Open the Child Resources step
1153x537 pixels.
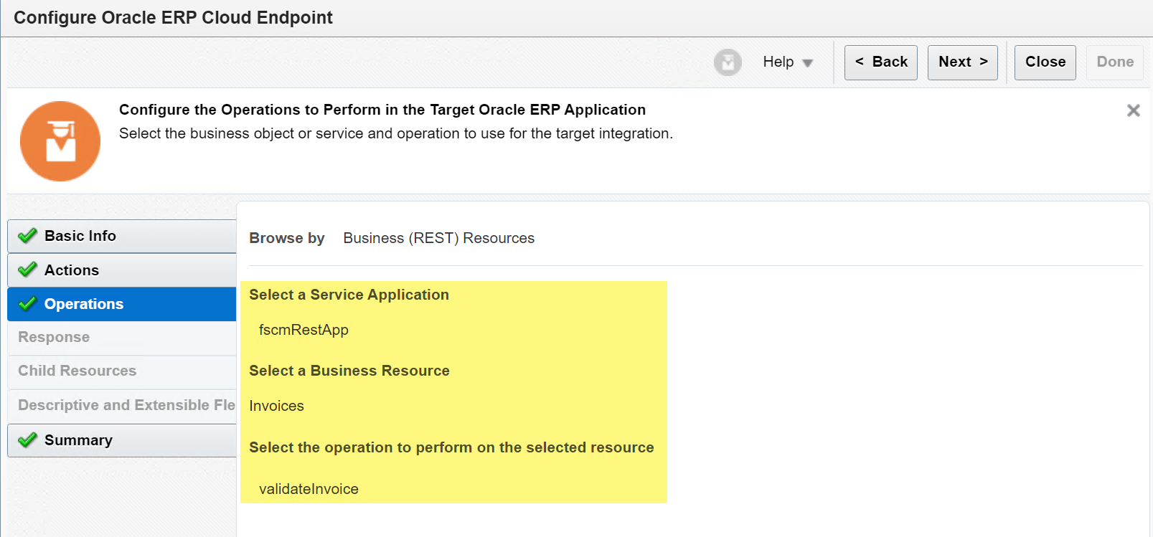122,371
